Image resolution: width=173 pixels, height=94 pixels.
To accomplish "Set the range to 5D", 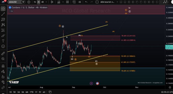I will point(15,92).
